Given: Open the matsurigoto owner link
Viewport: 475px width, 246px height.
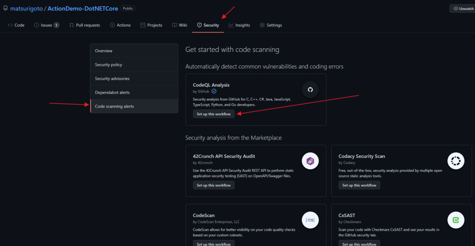Looking at the screenshot, I should click(x=26, y=8).
